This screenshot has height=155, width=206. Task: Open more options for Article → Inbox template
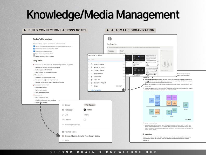[124, 67]
